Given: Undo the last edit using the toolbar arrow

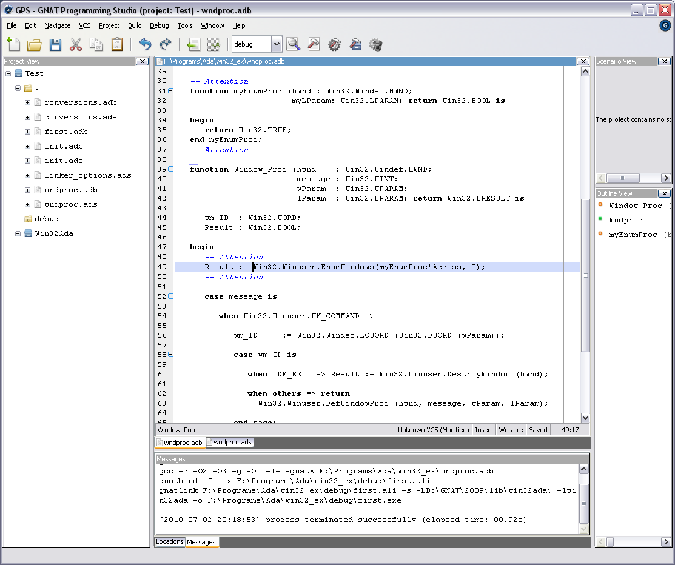Looking at the screenshot, I should (145, 44).
